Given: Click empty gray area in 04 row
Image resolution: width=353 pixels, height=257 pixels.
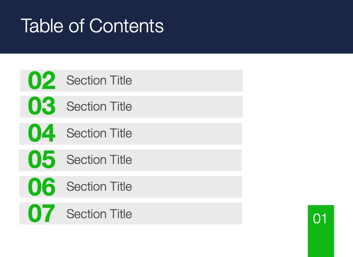Looking at the screenshot, I should (x=187, y=134).
